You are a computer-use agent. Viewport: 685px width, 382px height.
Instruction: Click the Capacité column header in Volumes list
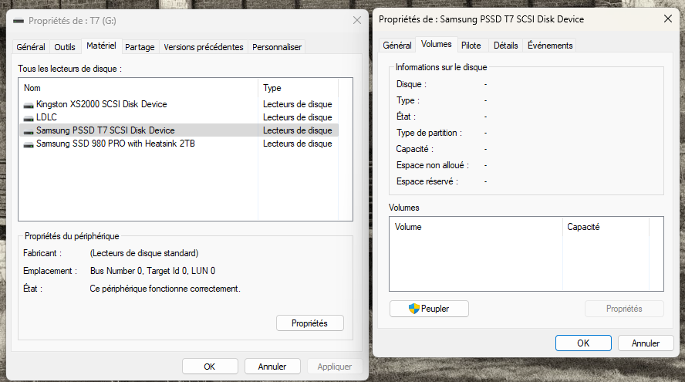tap(606, 227)
